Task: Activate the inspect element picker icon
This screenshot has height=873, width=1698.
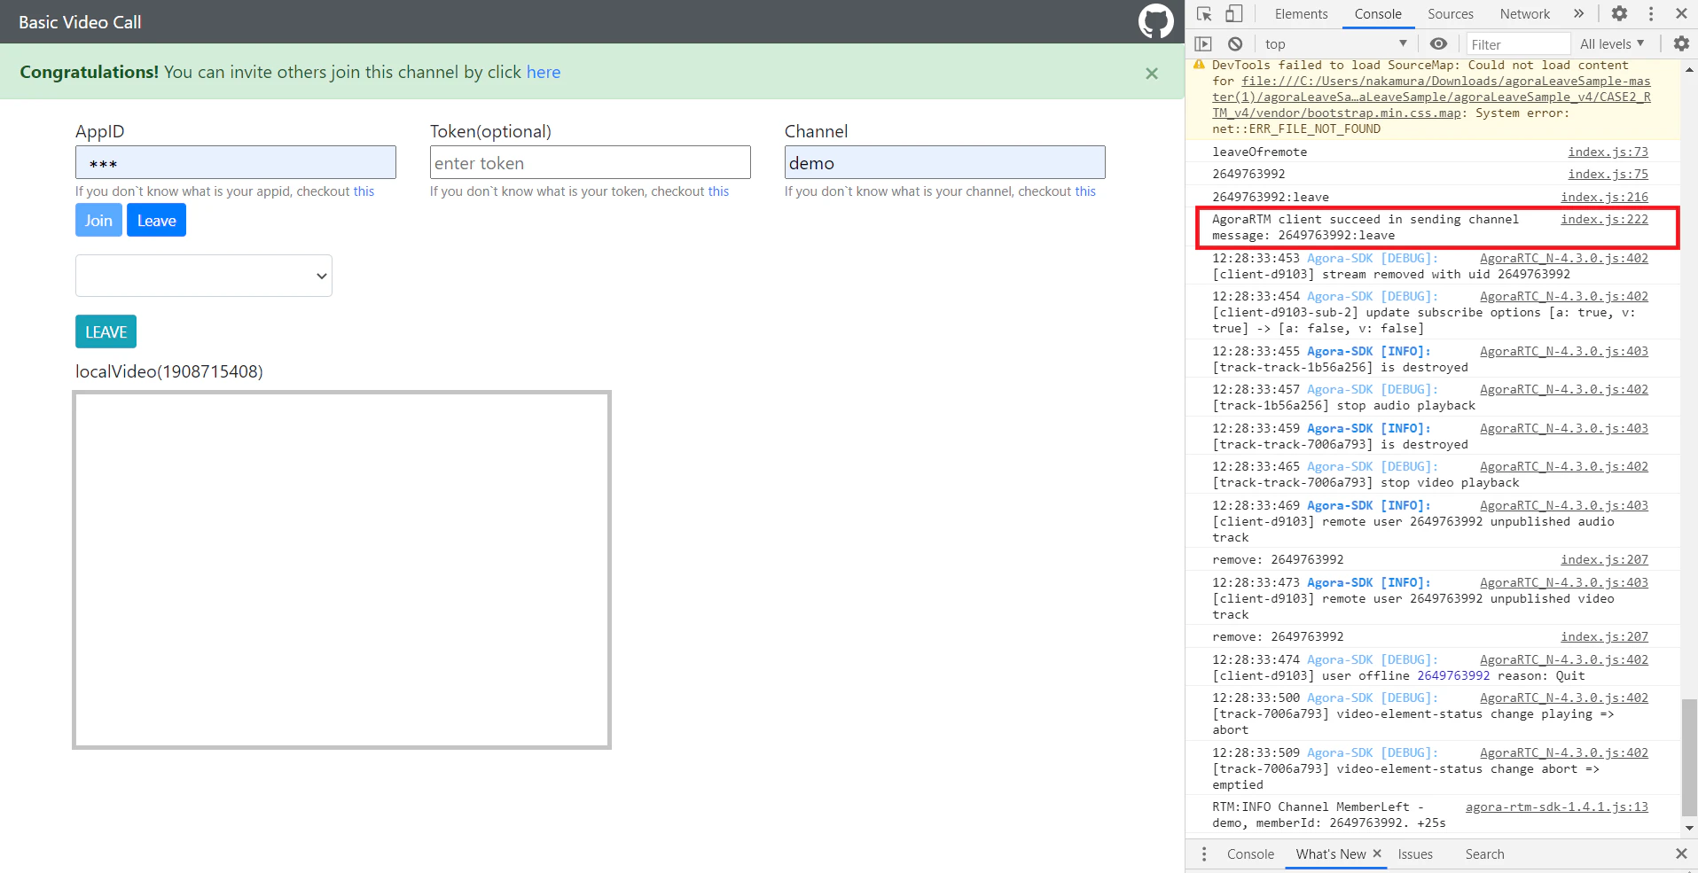Action: click(1204, 14)
